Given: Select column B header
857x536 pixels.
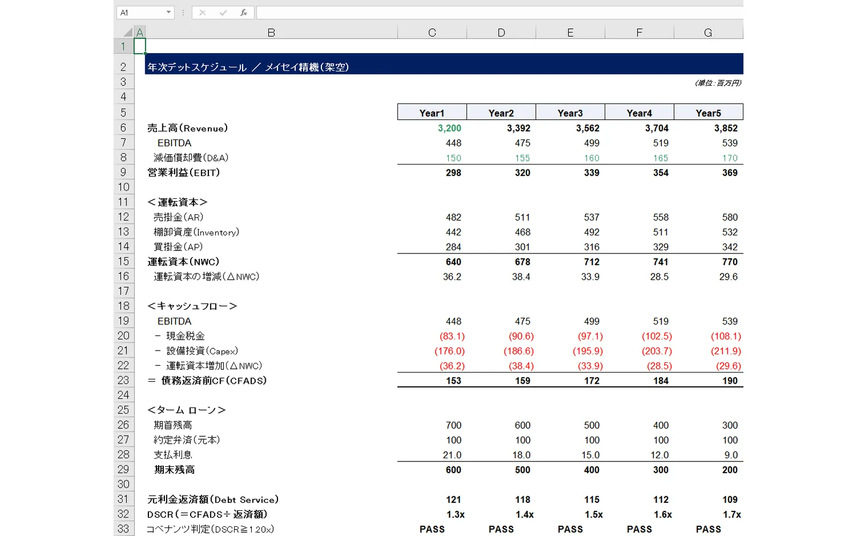Looking at the screenshot, I should pyautogui.click(x=272, y=32).
